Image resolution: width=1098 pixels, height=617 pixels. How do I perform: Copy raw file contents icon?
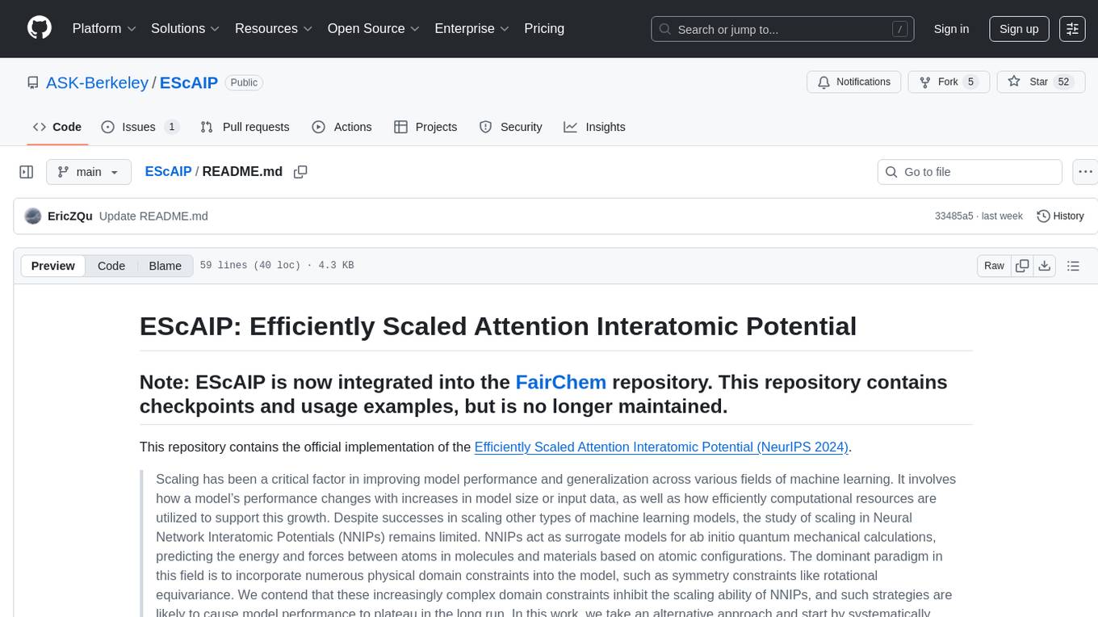click(x=1022, y=266)
